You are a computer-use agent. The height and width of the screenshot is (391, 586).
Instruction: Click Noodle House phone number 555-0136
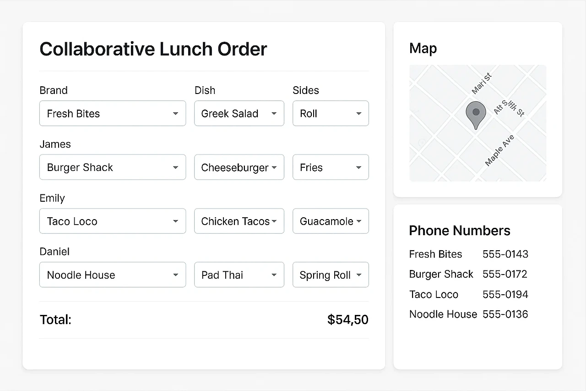point(505,314)
